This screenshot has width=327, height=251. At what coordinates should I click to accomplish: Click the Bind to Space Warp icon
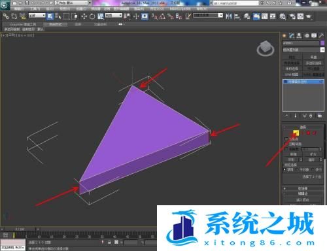(22, 16)
